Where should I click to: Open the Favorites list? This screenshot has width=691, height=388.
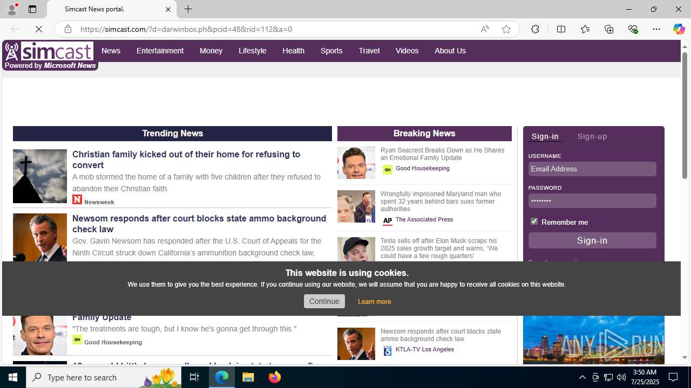coord(585,29)
